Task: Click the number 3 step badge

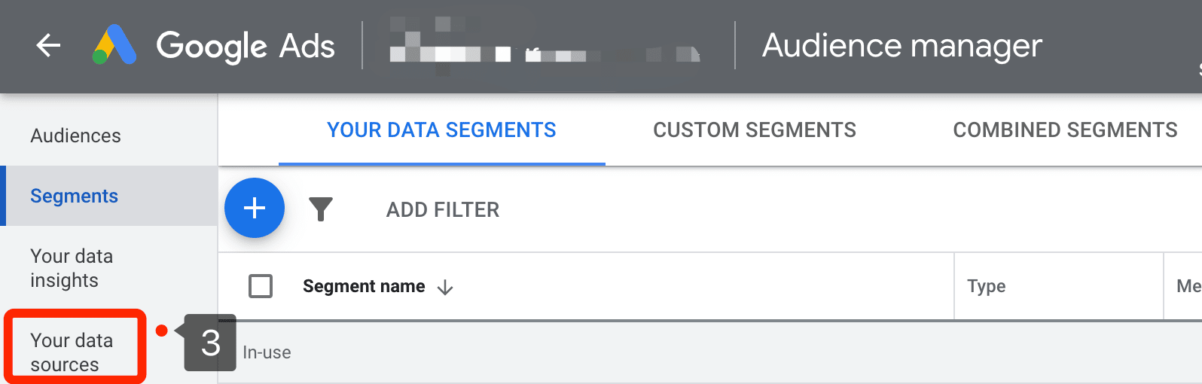Action: [x=211, y=343]
